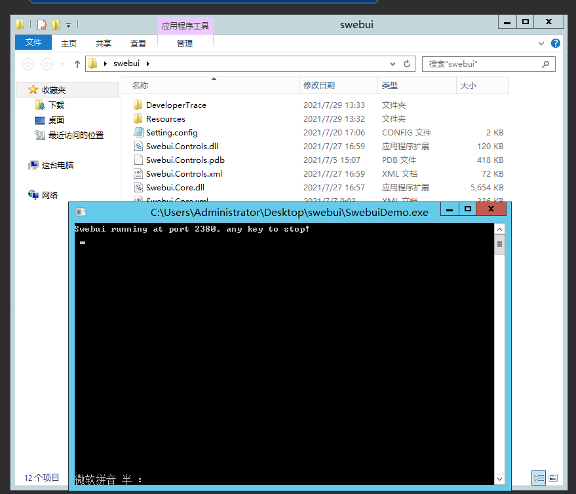Click the Swebui.Controls.xml file icon

pos(138,173)
